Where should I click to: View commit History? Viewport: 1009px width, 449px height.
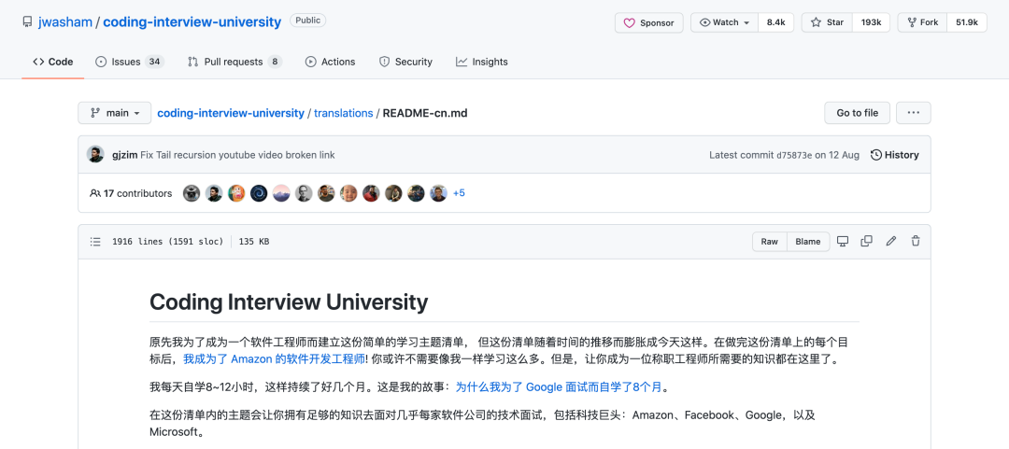click(894, 154)
